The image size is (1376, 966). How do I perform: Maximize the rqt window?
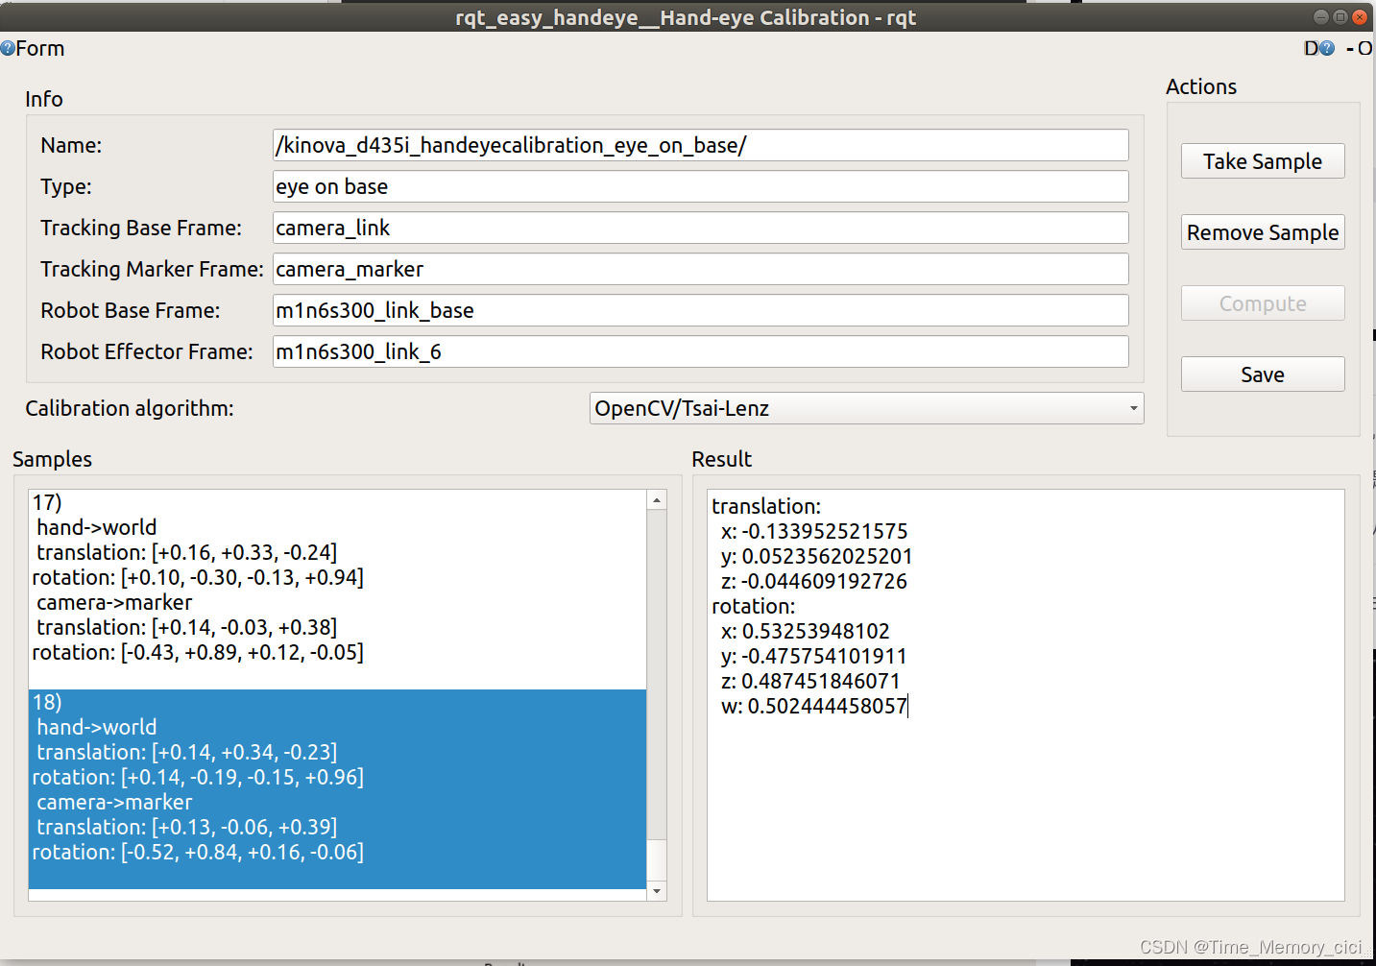(1340, 16)
